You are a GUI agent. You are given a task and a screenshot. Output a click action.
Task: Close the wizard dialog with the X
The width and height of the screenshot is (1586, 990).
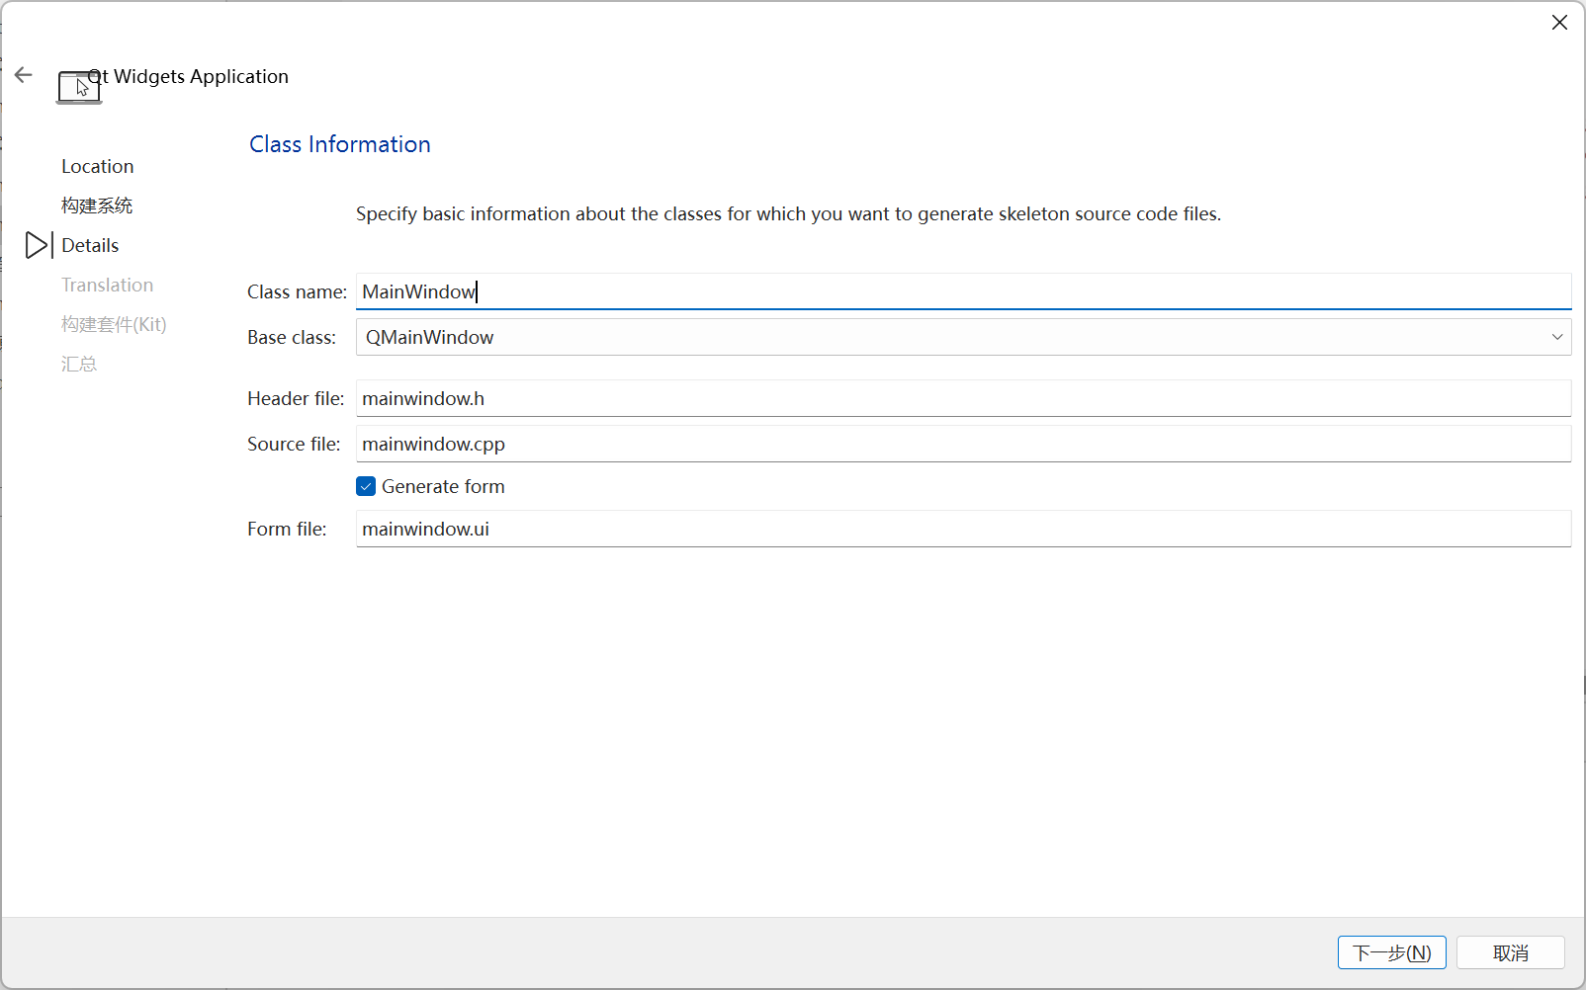pos(1559,23)
